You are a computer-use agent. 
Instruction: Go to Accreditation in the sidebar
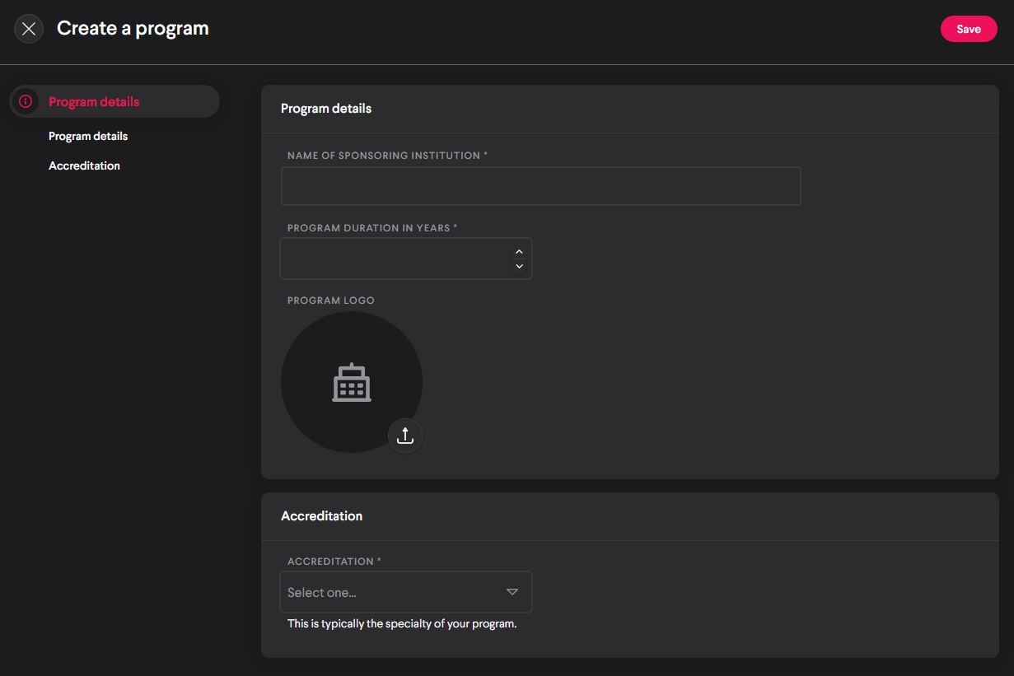(84, 166)
